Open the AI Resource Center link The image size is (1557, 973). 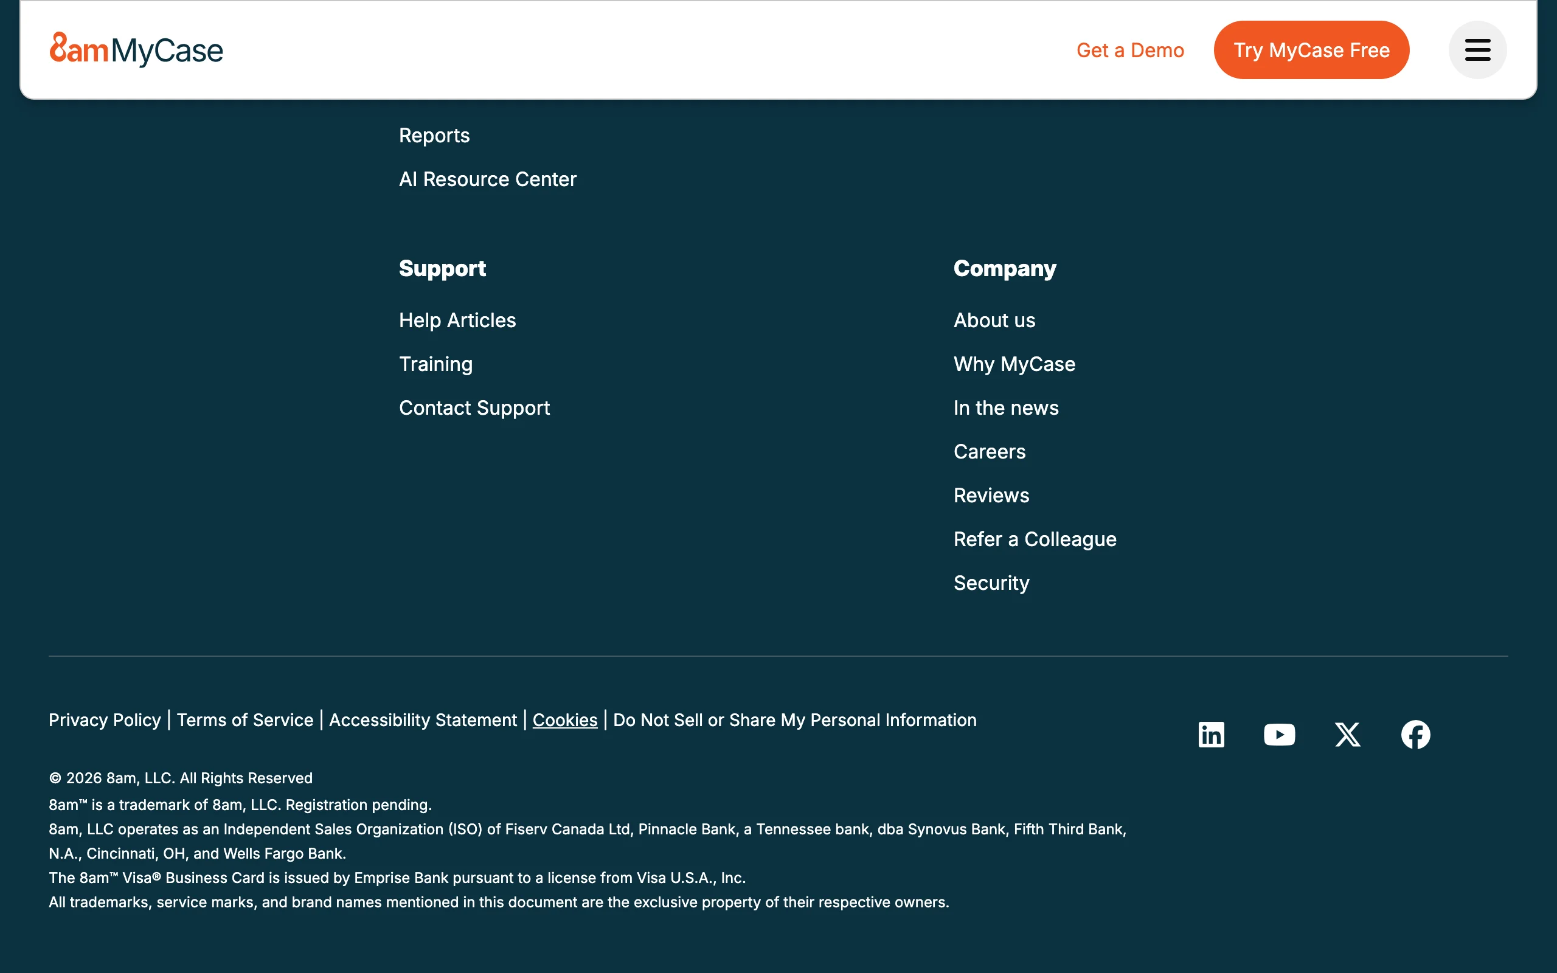pyautogui.click(x=488, y=179)
